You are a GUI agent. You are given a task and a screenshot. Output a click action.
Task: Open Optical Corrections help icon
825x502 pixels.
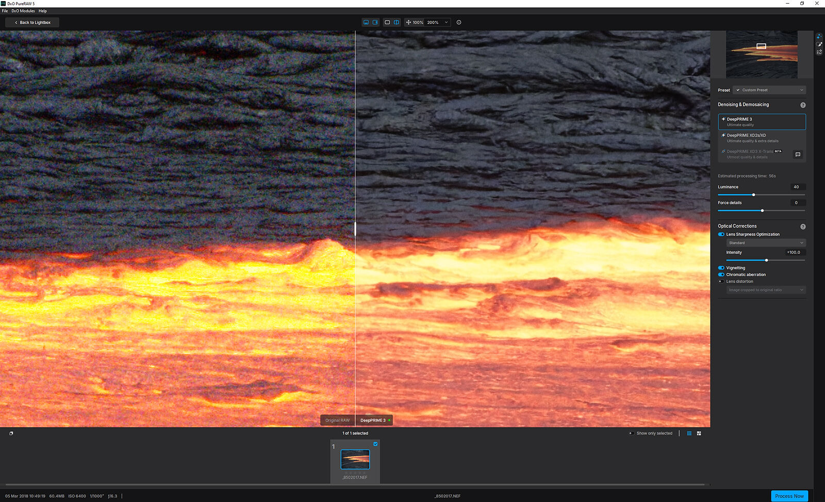[803, 226]
